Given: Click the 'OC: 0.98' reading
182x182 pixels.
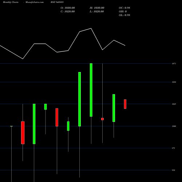Looking at the screenshot, I should tap(124, 8).
